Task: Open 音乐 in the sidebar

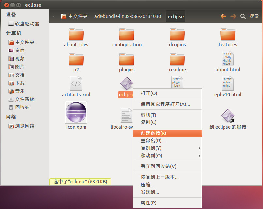Action: [24, 91]
